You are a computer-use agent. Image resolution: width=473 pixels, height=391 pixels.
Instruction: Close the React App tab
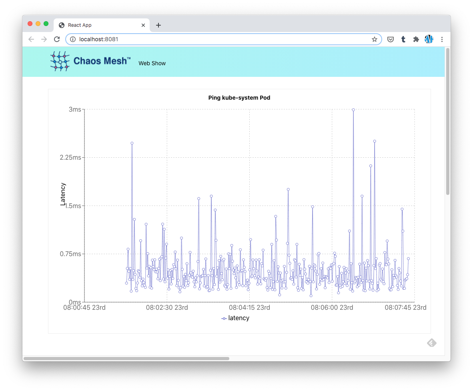tap(143, 25)
